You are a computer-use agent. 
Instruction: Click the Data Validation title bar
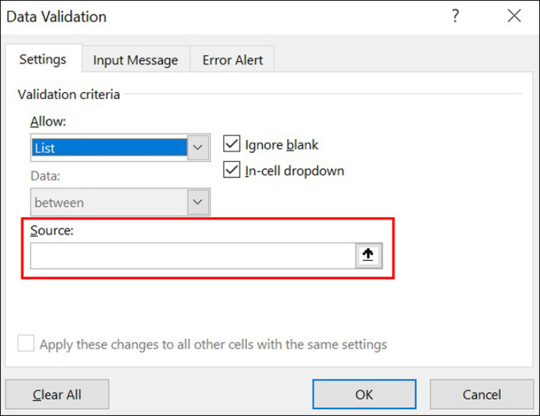click(x=56, y=16)
